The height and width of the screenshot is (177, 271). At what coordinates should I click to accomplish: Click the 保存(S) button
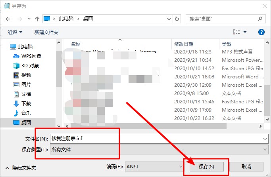coord(206,167)
